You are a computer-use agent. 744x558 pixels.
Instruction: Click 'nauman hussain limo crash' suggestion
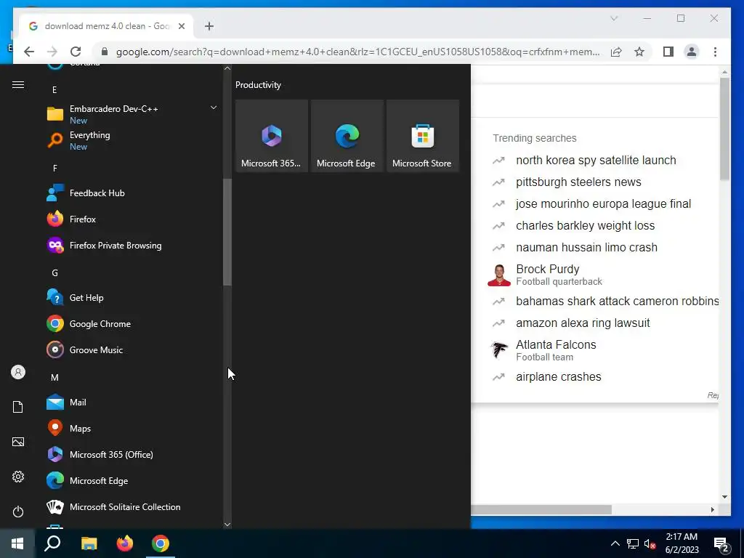586,248
